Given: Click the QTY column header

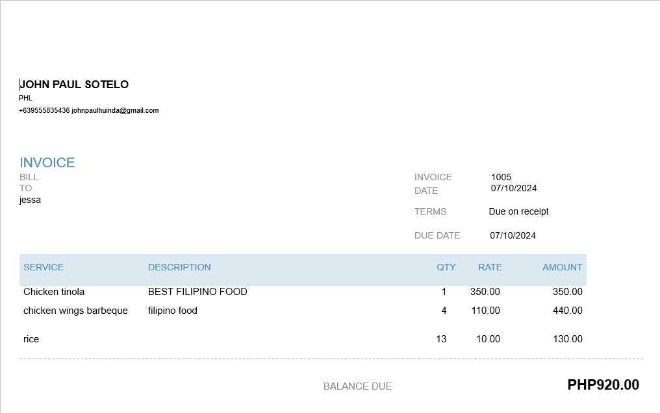Looking at the screenshot, I should (x=446, y=267).
